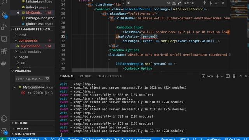This screenshot has height=140, width=249.
Task: Open MyCombobox file under components folder
Action: 32,46
